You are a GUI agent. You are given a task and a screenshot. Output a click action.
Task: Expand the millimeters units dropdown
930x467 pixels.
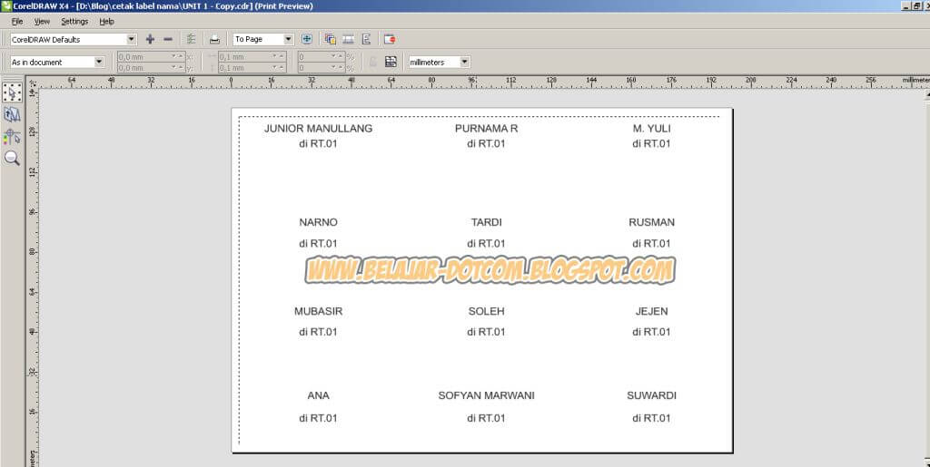(x=465, y=62)
